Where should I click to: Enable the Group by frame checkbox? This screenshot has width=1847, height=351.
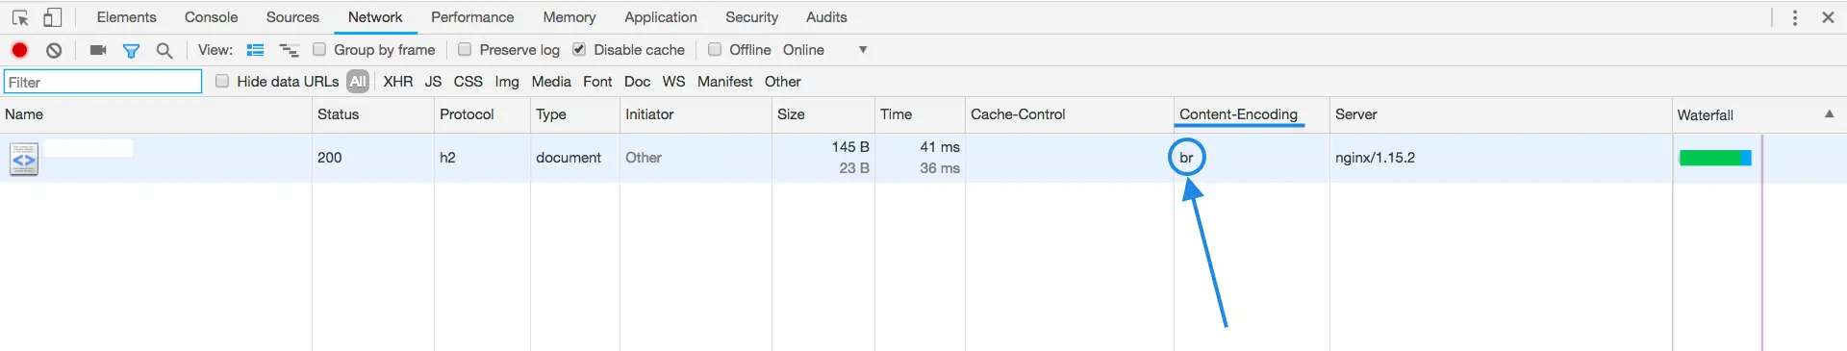[x=319, y=49]
